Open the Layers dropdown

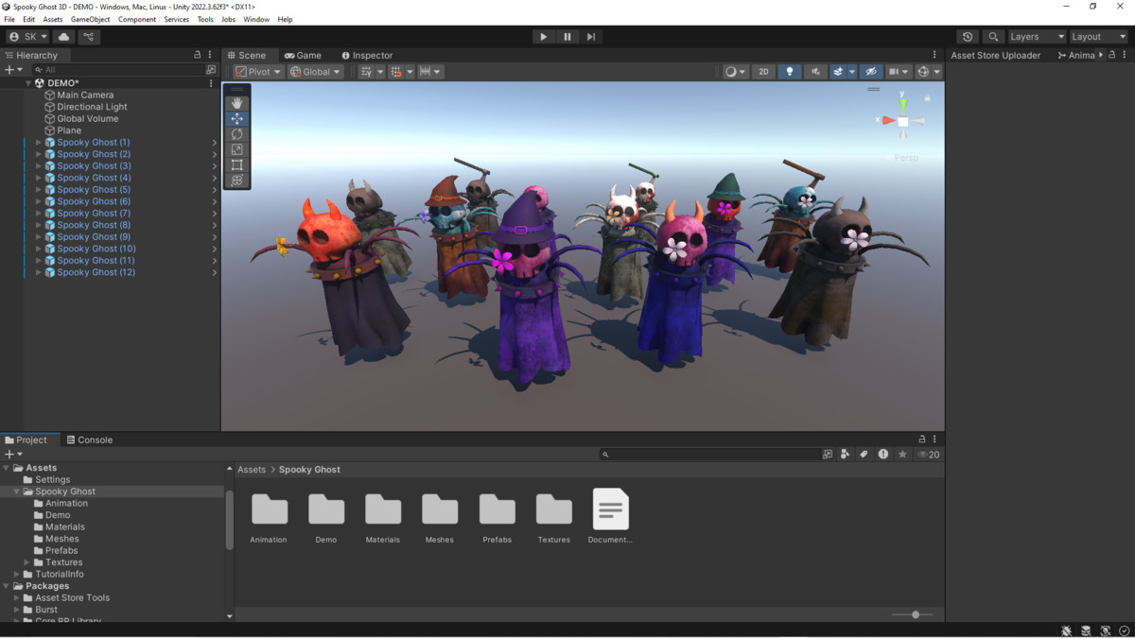(1037, 37)
